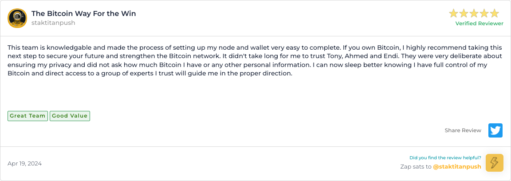Viewport: 511px width, 181px height.
Task: Click the second rating star
Action: [x=464, y=13]
